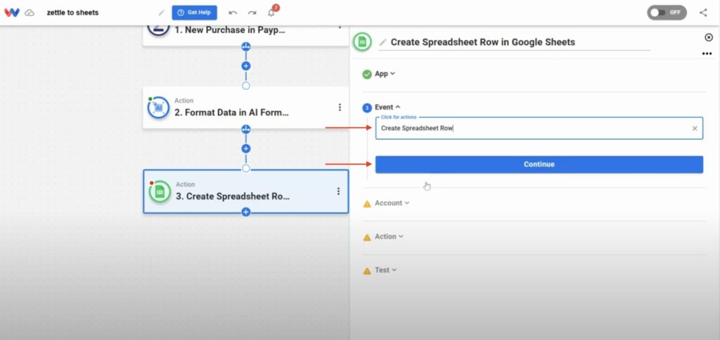Click the Get Help button
The width and height of the screenshot is (720, 340).
[x=194, y=13]
